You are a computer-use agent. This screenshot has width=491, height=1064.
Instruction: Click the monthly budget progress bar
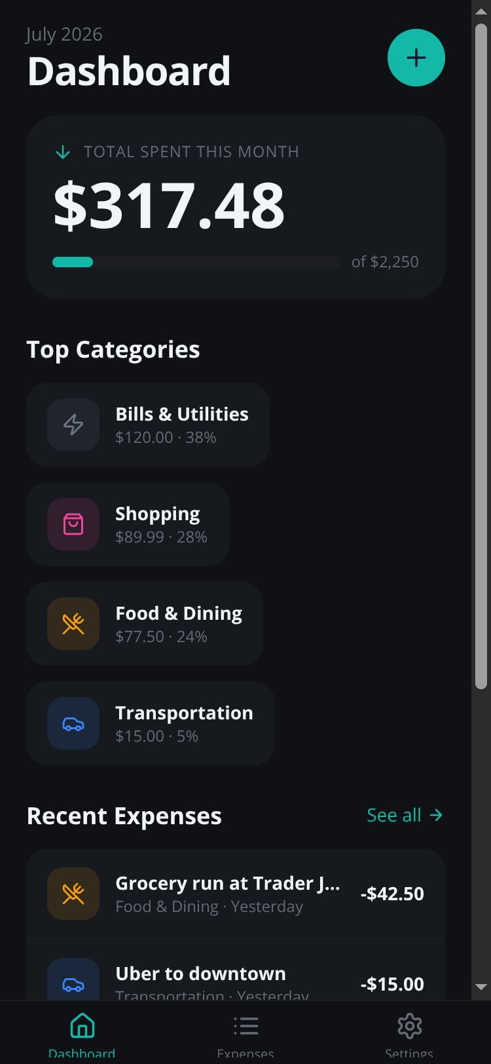(196, 262)
